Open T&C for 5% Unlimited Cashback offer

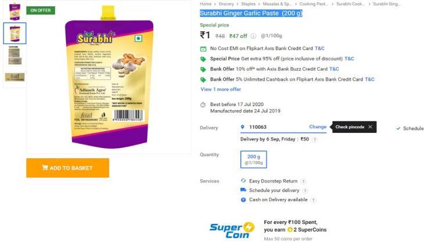pyautogui.click(x=369, y=79)
